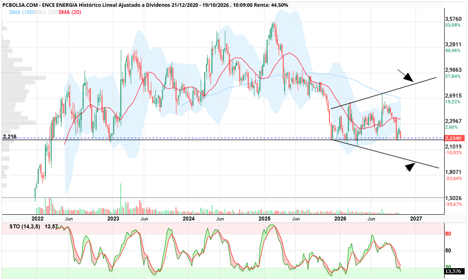Click the upper downward-pointing arrow annotation
This screenshot has width=468, height=280.
click(x=406, y=75)
